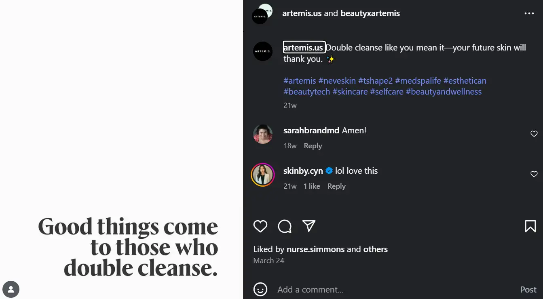This screenshot has width=543, height=299.
Task: Open the #skincare hashtag
Action: click(350, 91)
